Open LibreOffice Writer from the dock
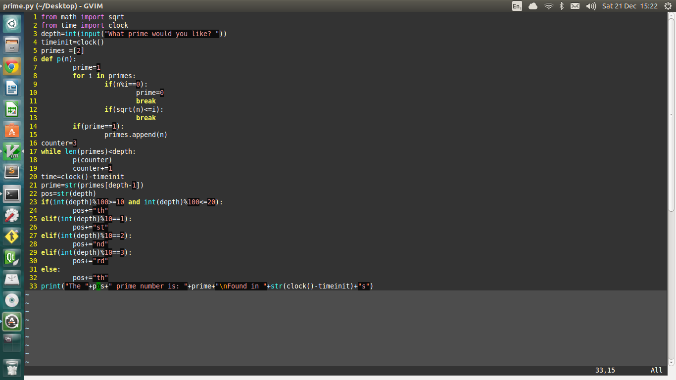This screenshot has width=676, height=380. pos(12,88)
